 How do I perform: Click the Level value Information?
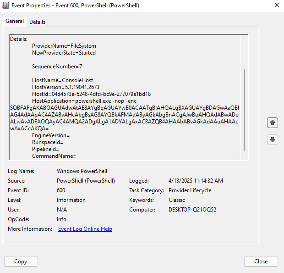click(x=71, y=200)
